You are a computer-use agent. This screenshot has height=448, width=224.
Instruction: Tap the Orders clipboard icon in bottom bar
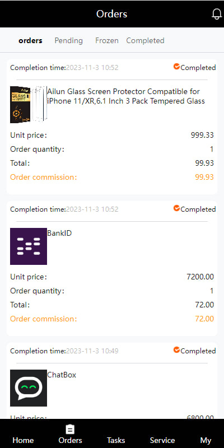coord(70,429)
